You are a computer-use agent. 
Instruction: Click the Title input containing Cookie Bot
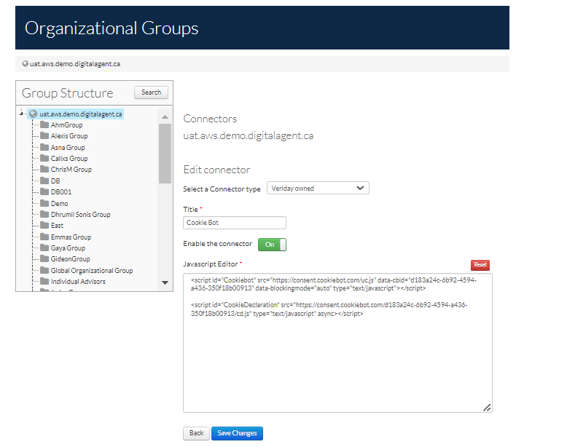pyautogui.click(x=235, y=223)
